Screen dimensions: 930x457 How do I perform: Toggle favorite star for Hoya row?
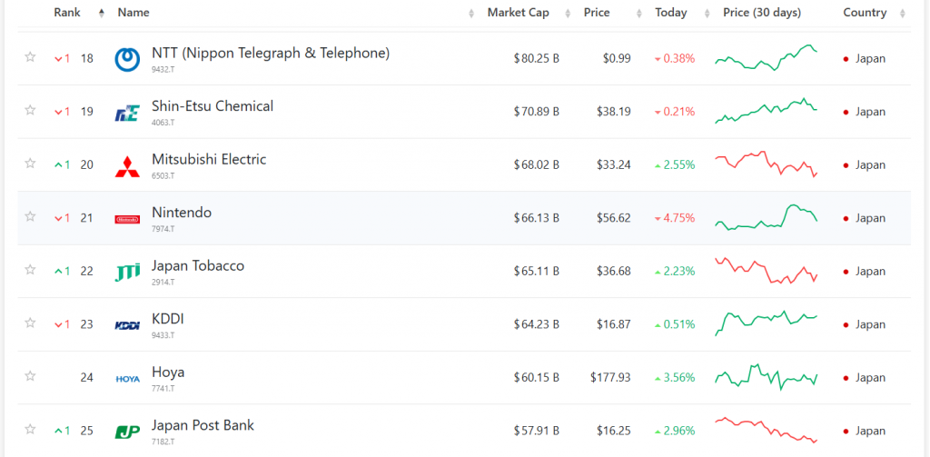(30, 376)
